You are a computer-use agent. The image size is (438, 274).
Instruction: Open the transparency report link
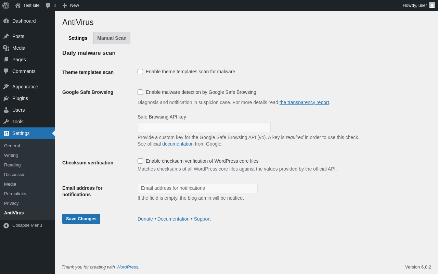(304, 102)
